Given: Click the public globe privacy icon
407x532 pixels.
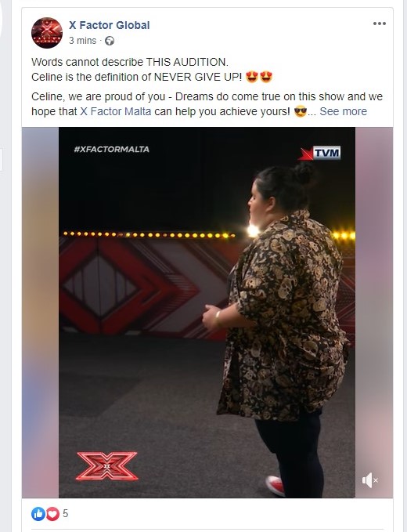Looking at the screenshot, I should 110,41.
